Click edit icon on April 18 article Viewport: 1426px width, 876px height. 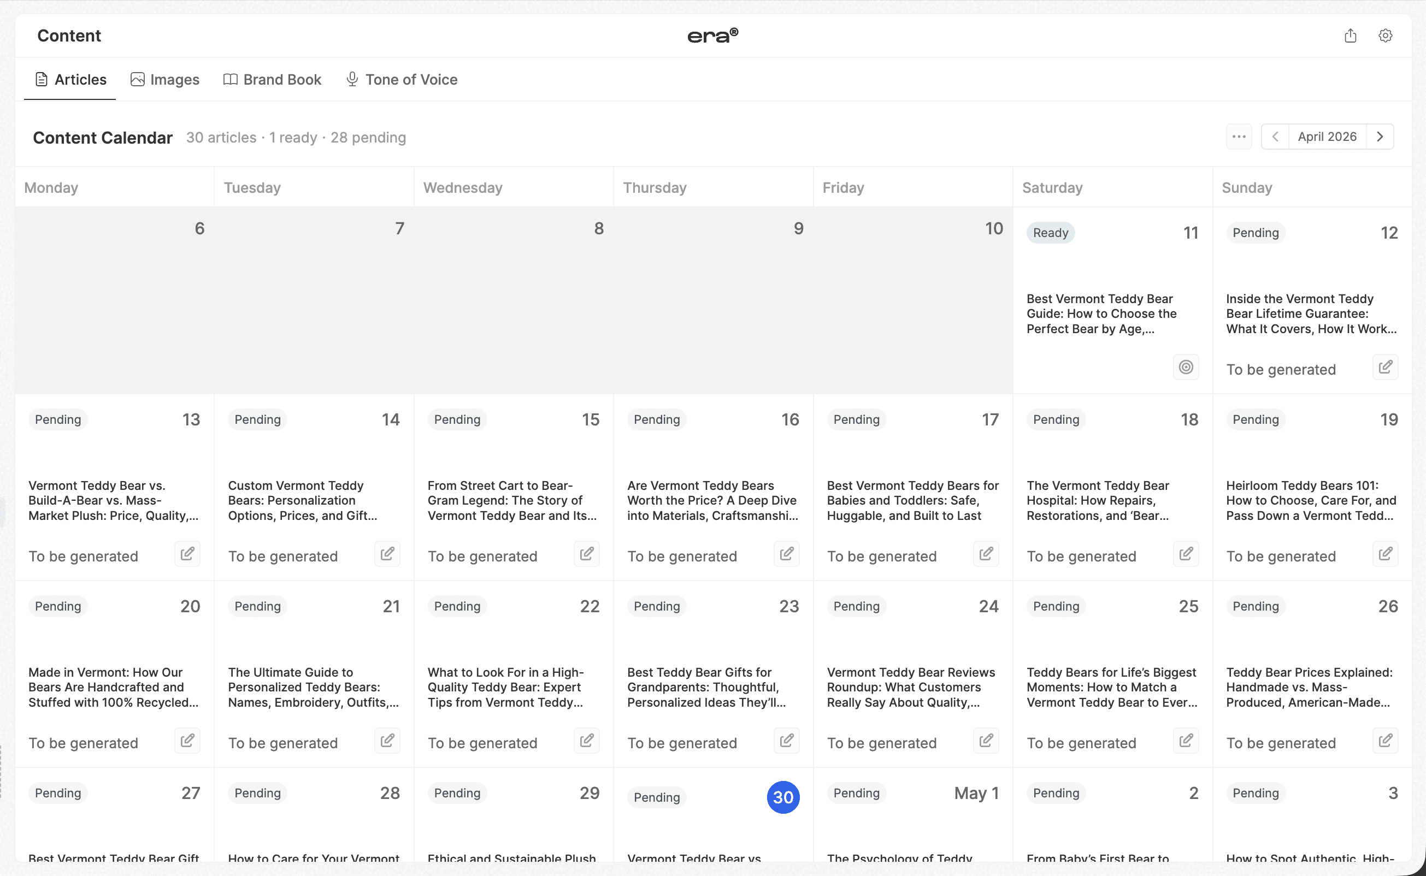pyautogui.click(x=1186, y=554)
